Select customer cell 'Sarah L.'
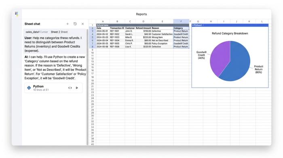Image resolution: width=283 pixels, height=158 pixels. click(x=130, y=34)
